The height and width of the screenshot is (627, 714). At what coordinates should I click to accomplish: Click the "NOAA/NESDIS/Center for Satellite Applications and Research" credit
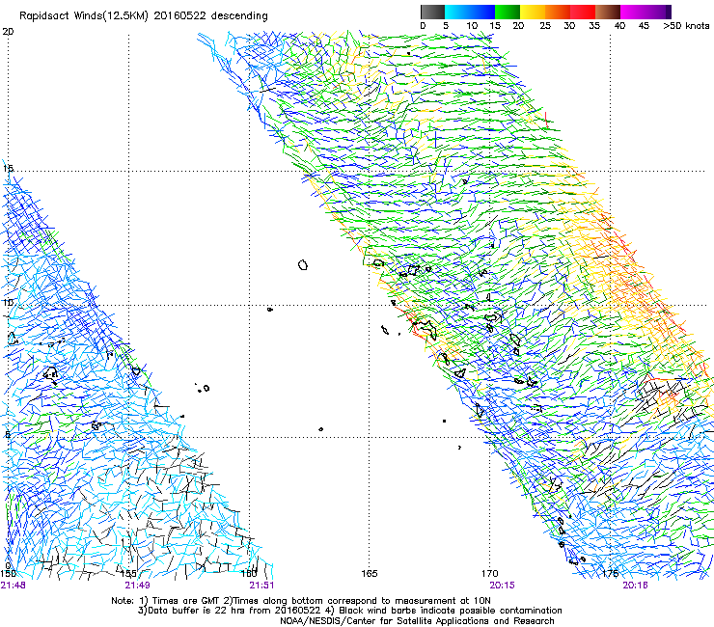(x=417, y=621)
